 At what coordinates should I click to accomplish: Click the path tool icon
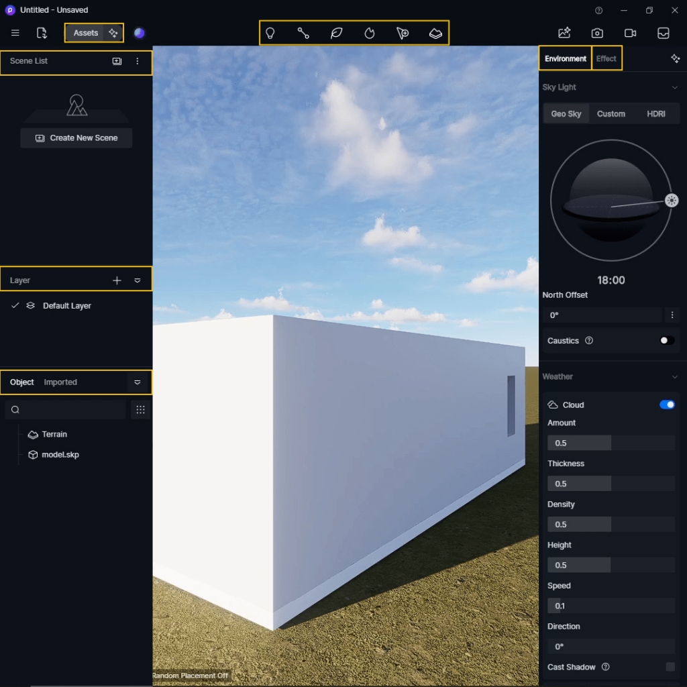click(x=303, y=33)
